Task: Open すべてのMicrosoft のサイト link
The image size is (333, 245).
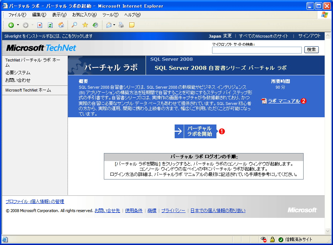Action: (x=263, y=36)
